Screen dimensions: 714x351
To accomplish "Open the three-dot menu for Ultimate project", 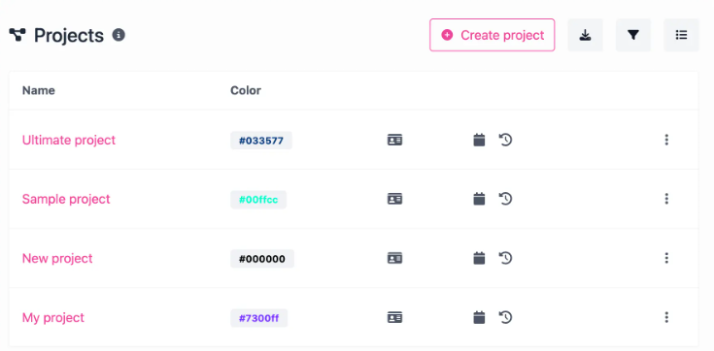I will 666,140.
